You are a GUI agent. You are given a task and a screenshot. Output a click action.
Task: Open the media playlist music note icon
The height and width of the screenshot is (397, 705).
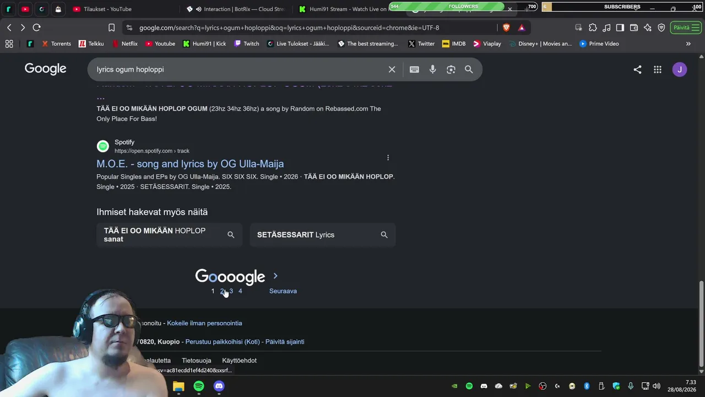tap(606, 28)
